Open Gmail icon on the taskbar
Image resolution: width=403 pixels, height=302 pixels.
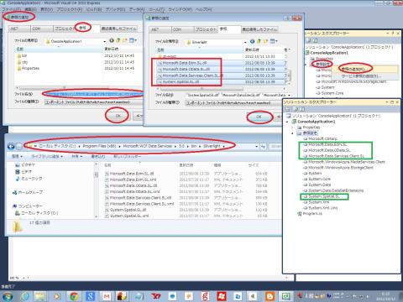(107, 296)
